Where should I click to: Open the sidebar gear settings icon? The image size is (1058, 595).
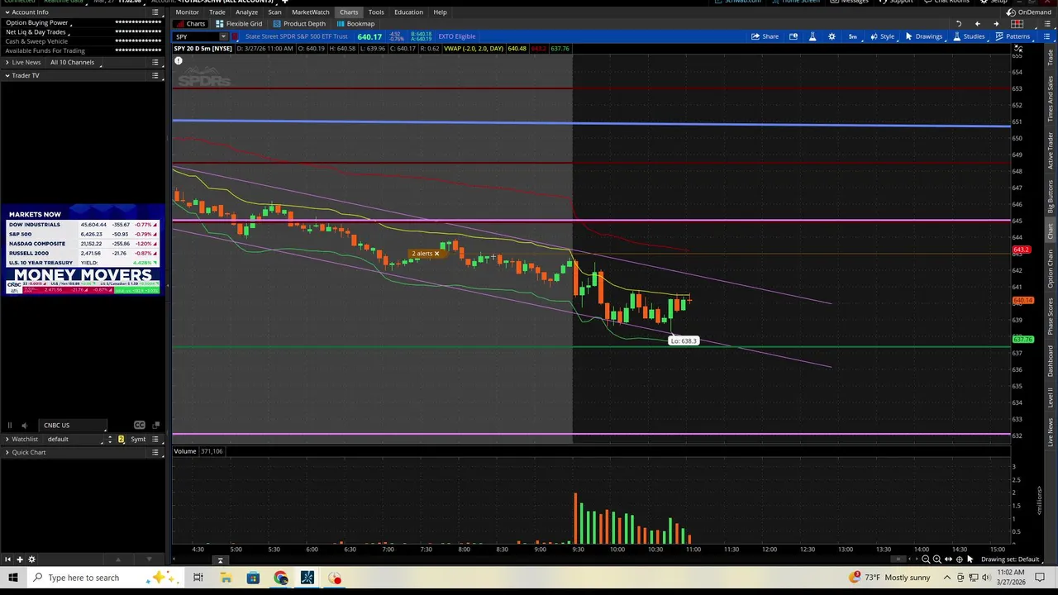32,559
